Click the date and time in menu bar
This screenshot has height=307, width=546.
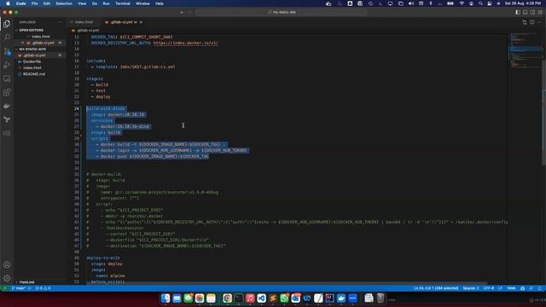point(523,3)
